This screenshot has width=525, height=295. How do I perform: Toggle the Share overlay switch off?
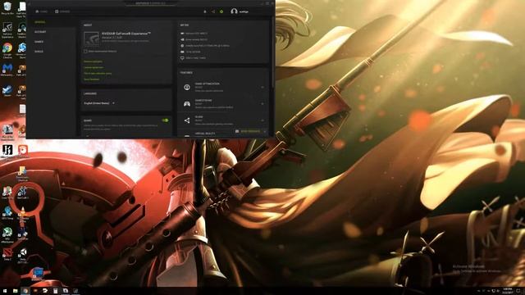pyautogui.click(x=166, y=120)
